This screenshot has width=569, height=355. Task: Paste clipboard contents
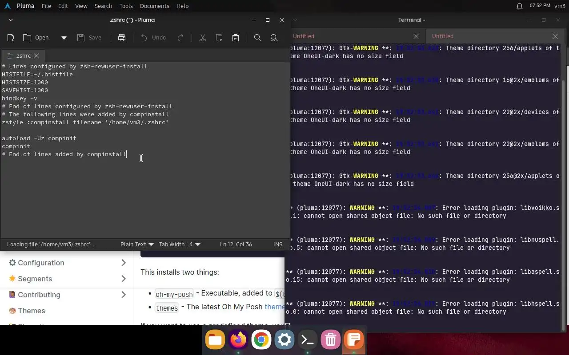click(236, 38)
